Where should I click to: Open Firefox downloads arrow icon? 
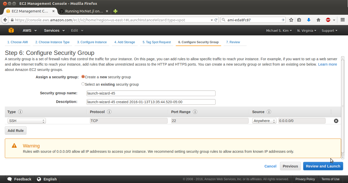(309, 20)
